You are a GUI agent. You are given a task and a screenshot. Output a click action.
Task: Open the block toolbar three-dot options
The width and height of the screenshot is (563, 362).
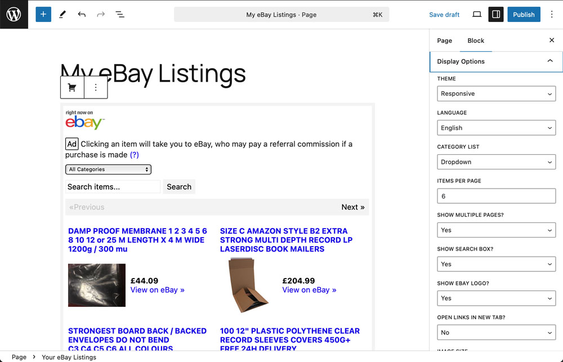click(x=96, y=87)
